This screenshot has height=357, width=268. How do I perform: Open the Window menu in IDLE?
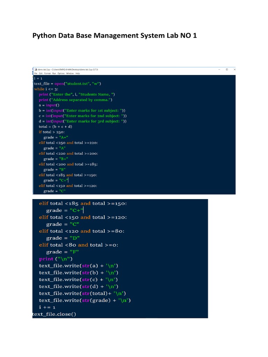click(x=70, y=73)
